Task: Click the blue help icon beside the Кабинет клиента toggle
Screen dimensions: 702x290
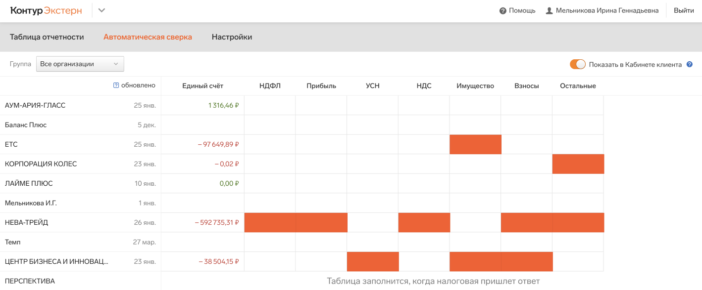Action: pyautogui.click(x=690, y=64)
